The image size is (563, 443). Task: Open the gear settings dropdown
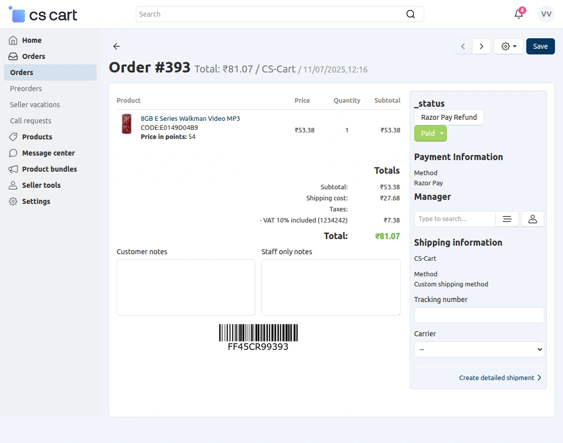(508, 46)
